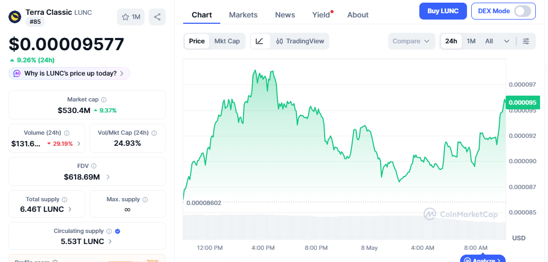Click the $618.69M FDV value
The height and width of the screenshot is (262, 548).
[x=82, y=177]
